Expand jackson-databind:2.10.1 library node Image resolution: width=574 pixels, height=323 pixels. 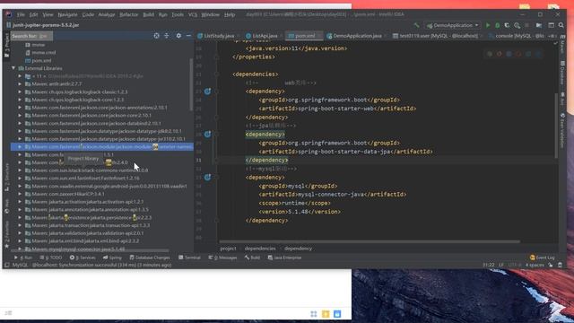[20, 124]
